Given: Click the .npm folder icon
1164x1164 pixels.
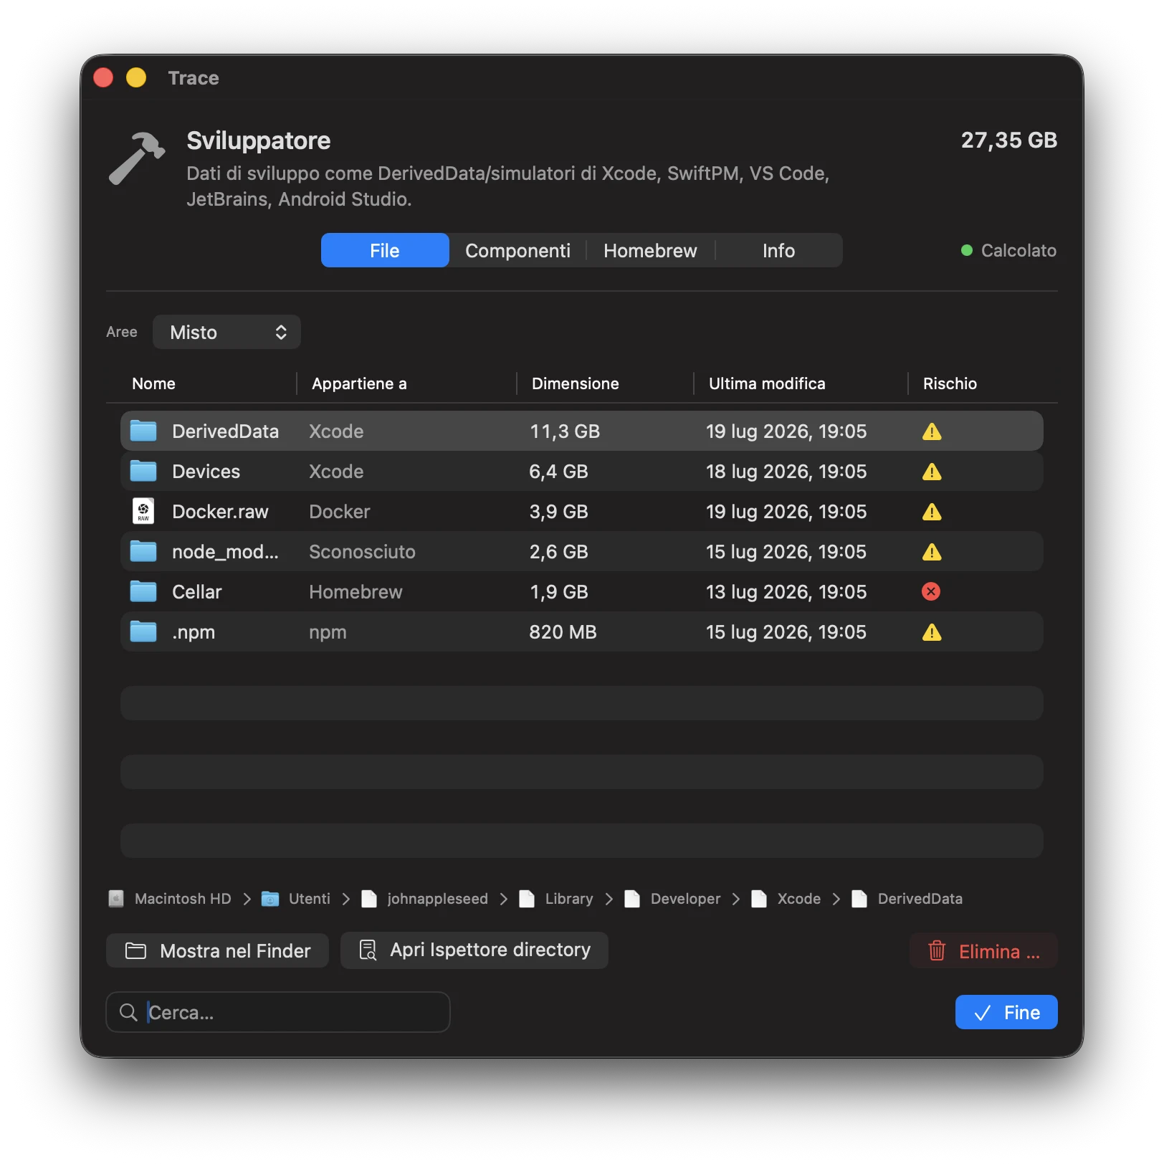Looking at the screenshot, I should pos(143,631).
